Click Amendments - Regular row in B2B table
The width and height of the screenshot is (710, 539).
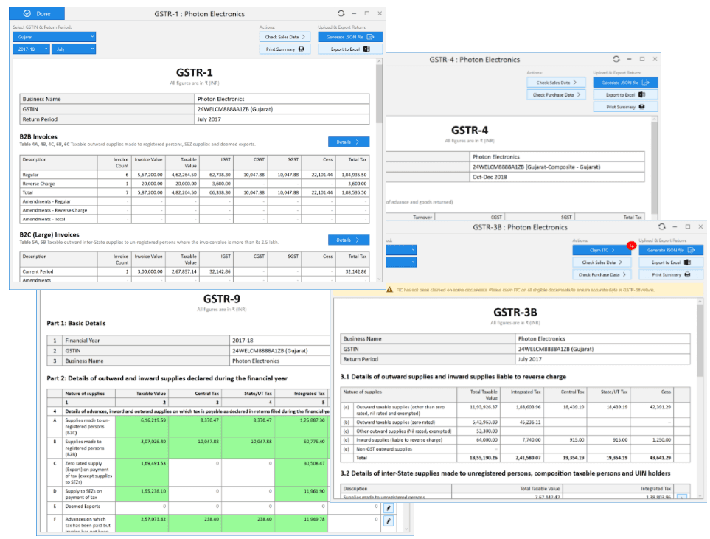(x=195, y=201)
